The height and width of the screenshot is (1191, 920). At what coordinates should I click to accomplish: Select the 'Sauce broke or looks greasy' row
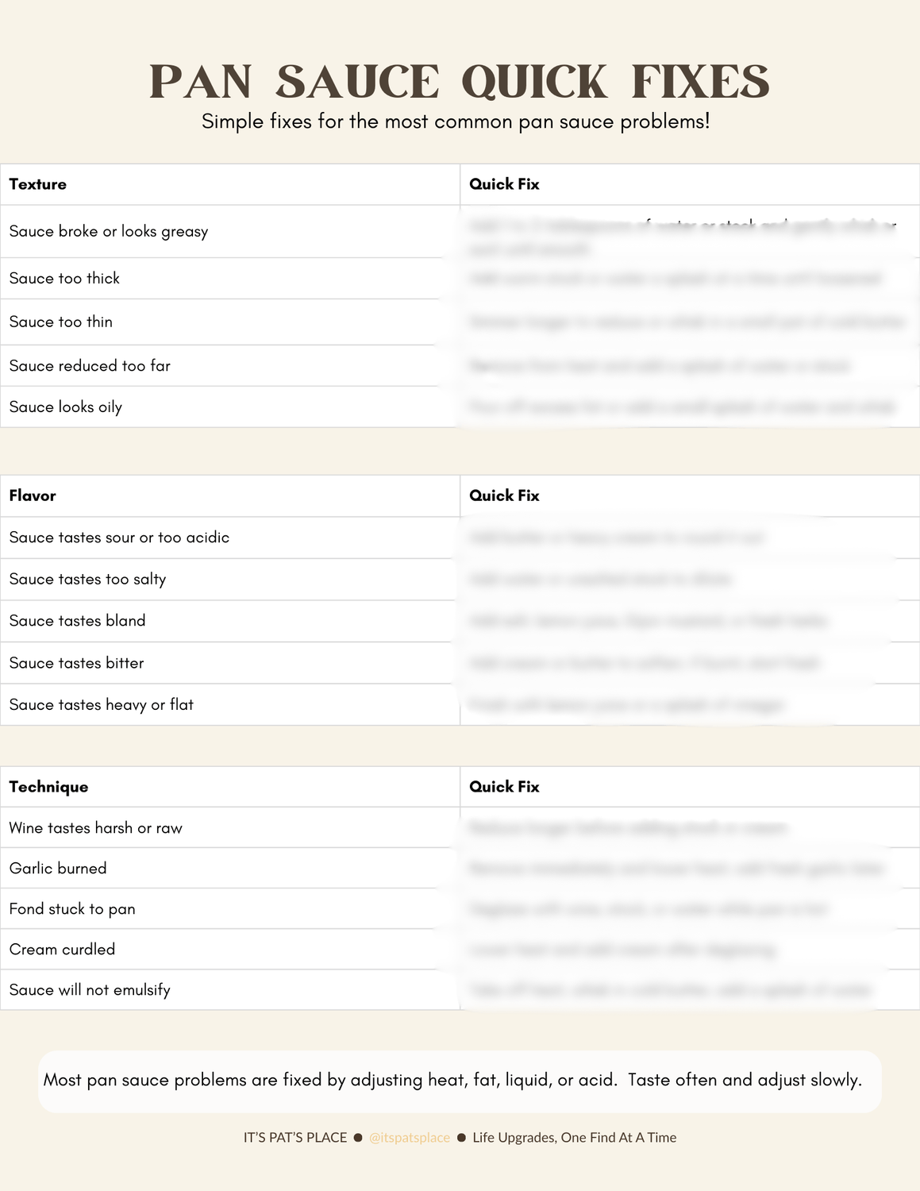point(109,232)
